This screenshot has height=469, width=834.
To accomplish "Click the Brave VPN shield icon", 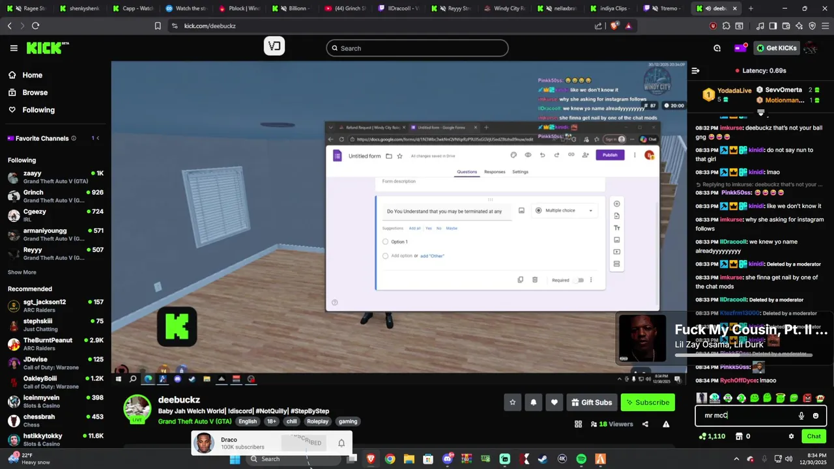I will [x=812, y=26].
